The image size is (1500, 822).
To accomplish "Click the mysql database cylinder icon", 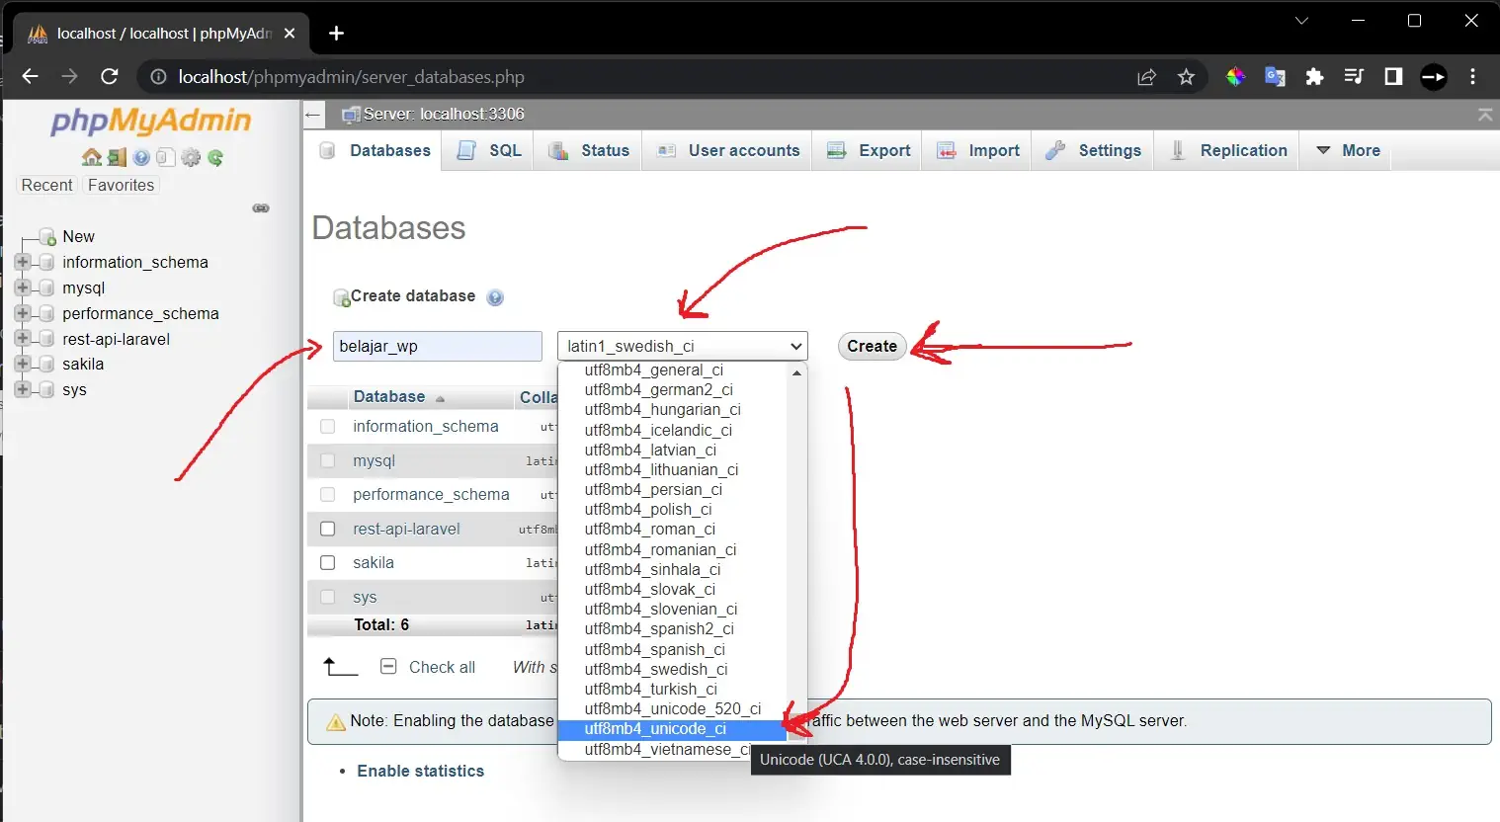I will (45, 288).
